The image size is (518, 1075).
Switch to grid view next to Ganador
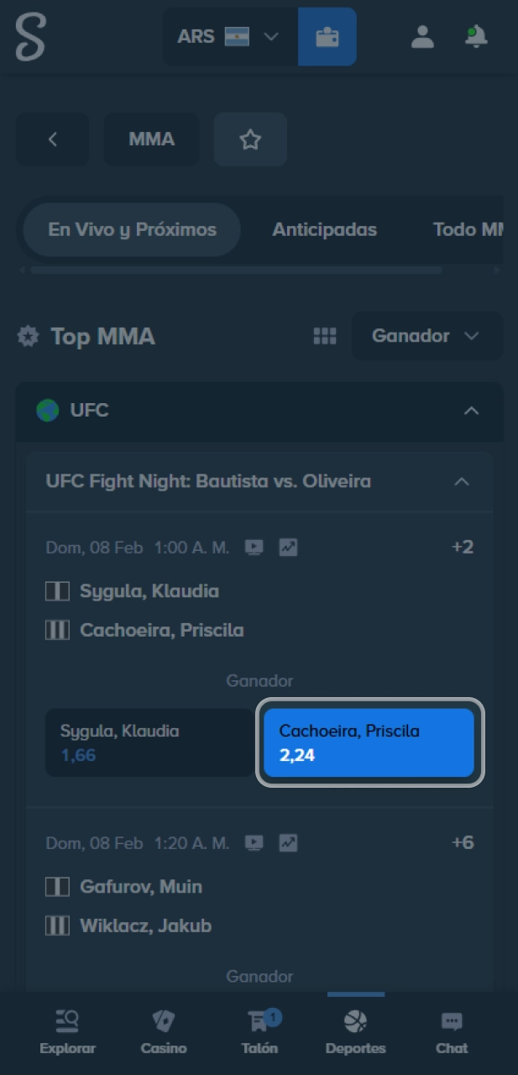(324, 336)
